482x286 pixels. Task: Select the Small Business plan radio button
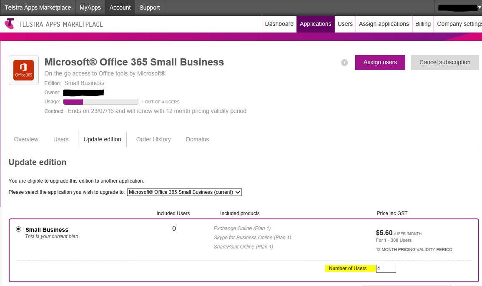pyautogui.click(x=18, y=229)
